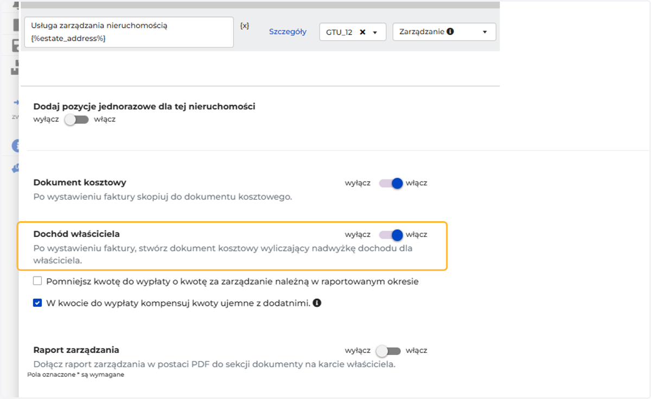Toggle one-time positions switch for this property
The height and width of the screenshot is (399, 651).
click(76, 119)
